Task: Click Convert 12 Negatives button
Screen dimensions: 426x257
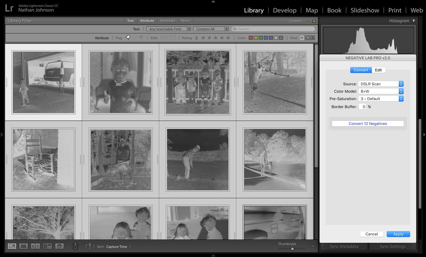Action: [x=368, y=124]
